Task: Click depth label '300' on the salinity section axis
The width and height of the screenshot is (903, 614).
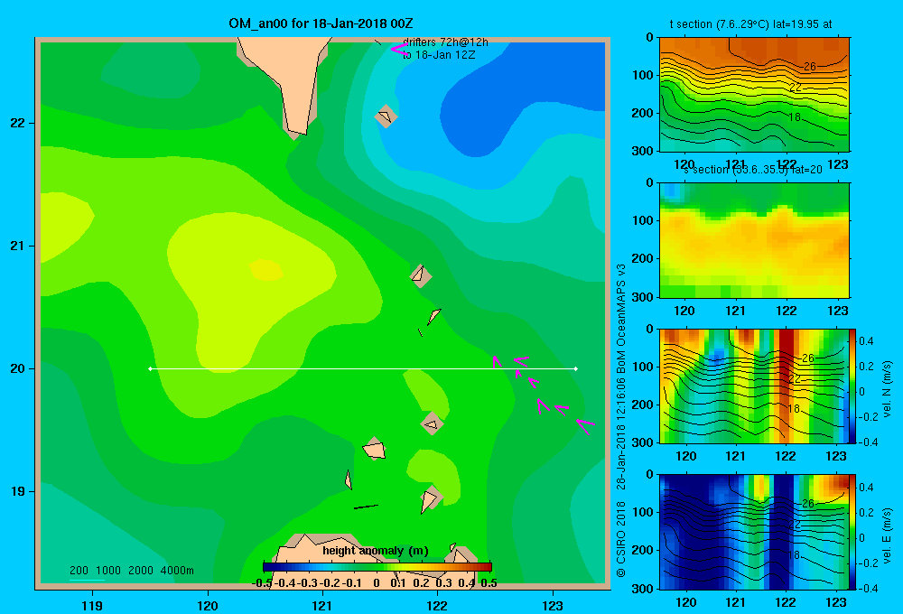Action: 644,297
